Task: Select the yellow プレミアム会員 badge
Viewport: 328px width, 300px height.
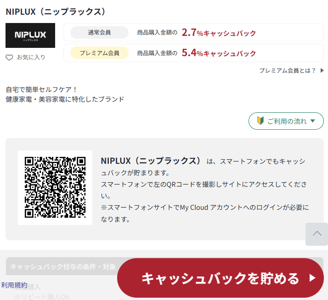Action: tap(100, 53)
